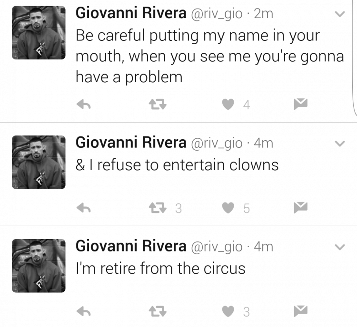Reply to the 'retire from the circus' tweet

click(84, 311)
